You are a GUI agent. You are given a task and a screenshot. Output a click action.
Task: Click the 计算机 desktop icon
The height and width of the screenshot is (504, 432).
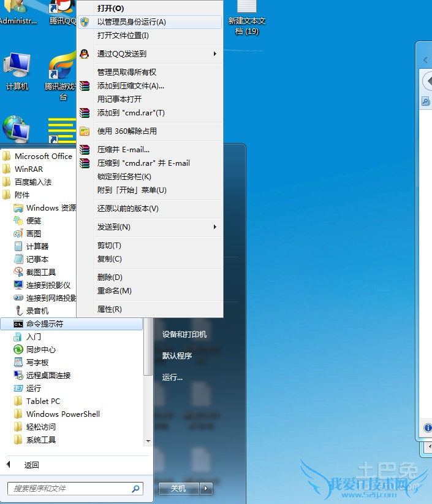click(x=17, y=71)
